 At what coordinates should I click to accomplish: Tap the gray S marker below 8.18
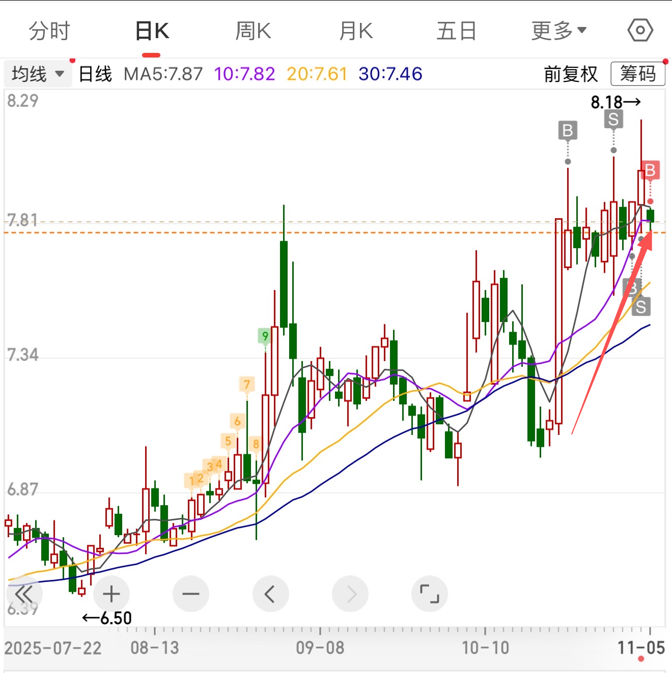[613, 120]
